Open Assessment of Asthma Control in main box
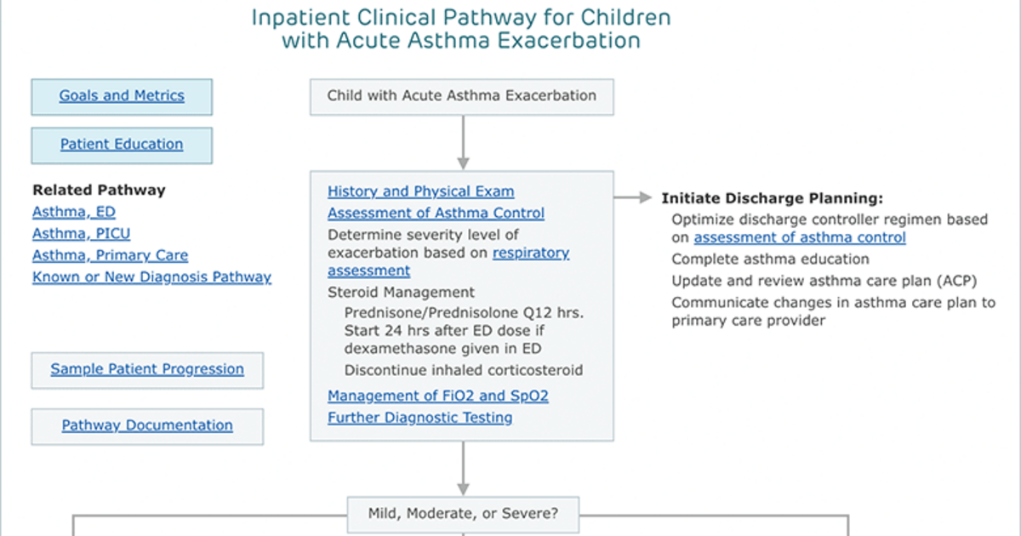 tap(436, 213)
